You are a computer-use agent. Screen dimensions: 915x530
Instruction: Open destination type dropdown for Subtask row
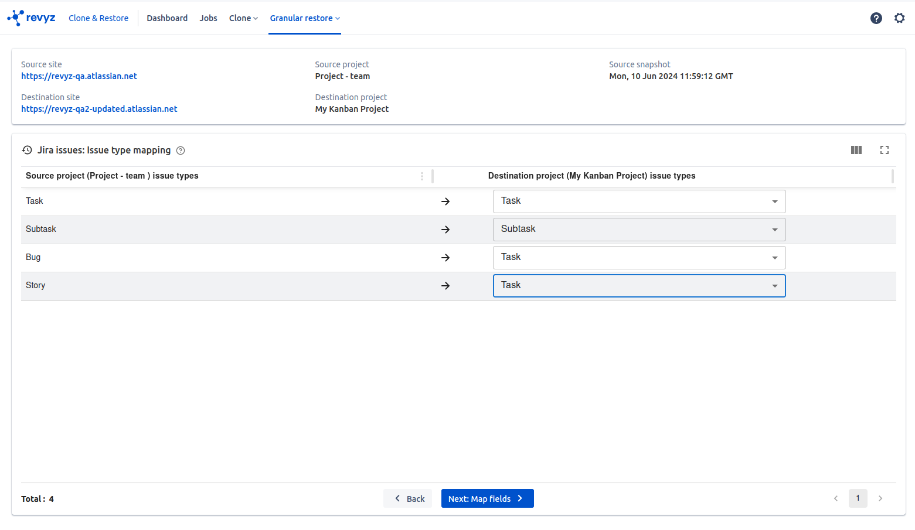tap(639, 230)
